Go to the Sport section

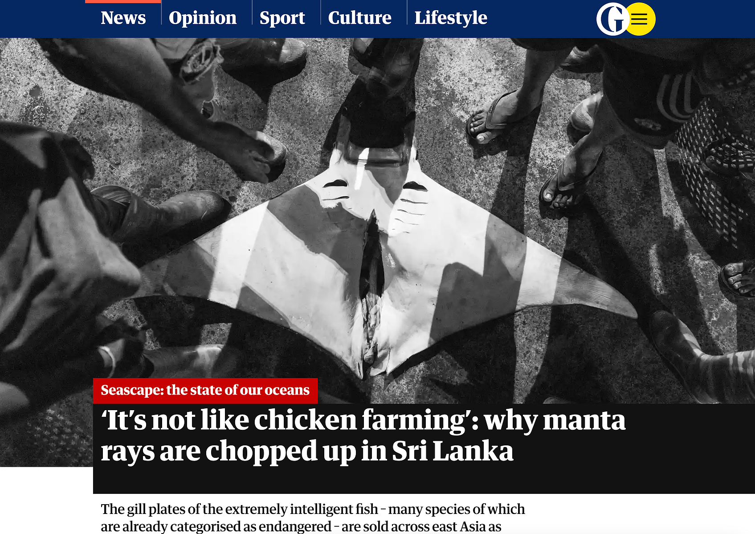point(282,18)
